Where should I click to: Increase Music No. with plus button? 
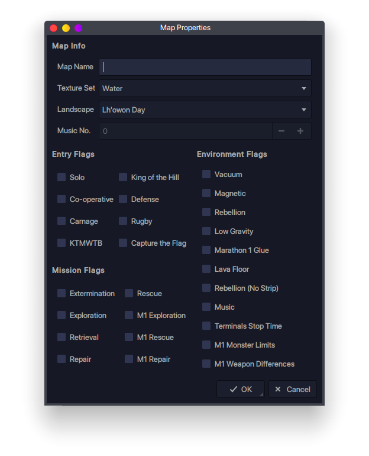point(300,131)
